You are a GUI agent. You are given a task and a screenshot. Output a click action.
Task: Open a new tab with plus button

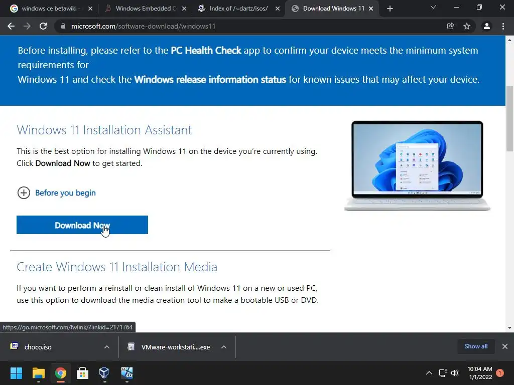click(390, 9)
